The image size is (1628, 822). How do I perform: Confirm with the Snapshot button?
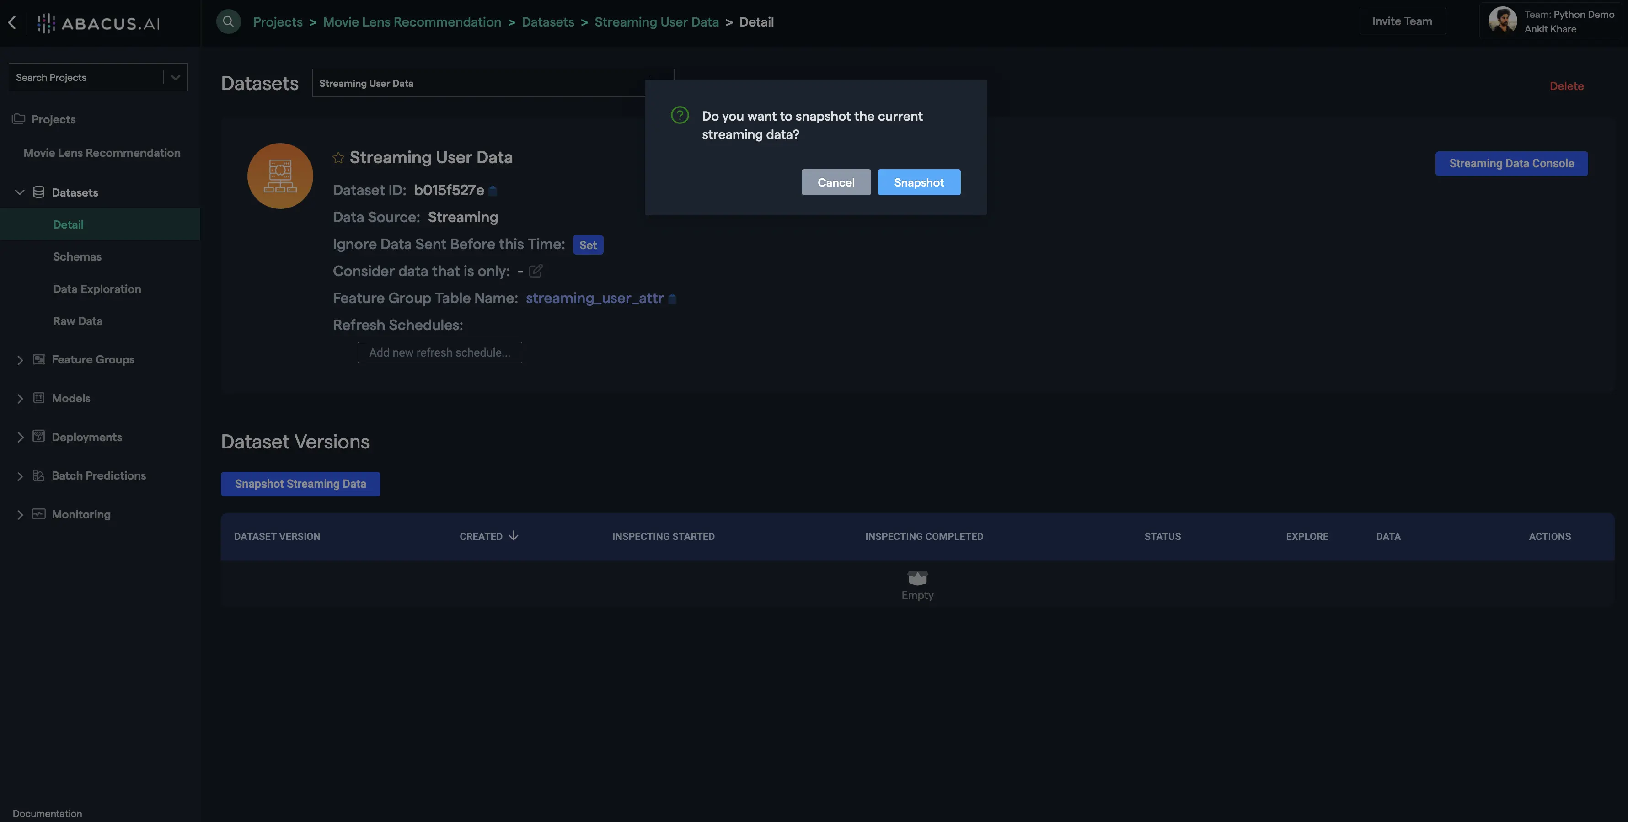(918, 182)
